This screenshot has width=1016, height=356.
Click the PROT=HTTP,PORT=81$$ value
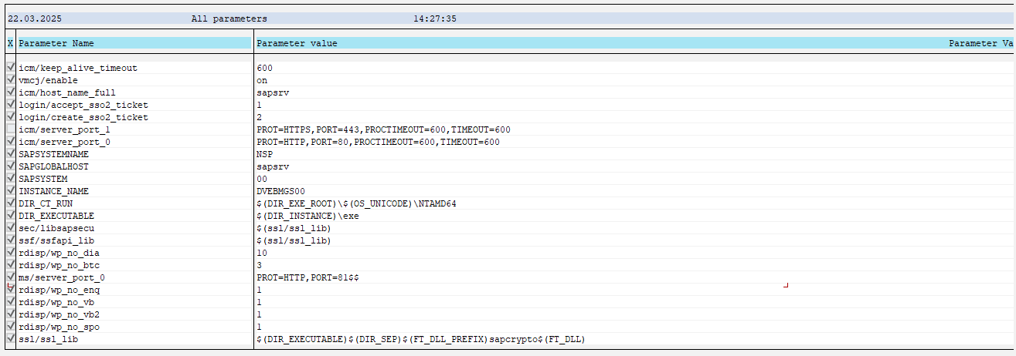[x=308, y=277]
